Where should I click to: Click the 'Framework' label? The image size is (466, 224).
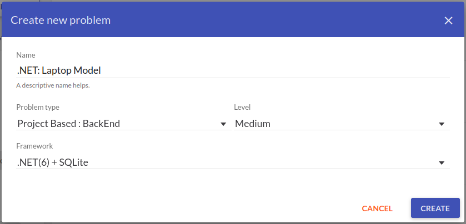[x=34, y=146]
